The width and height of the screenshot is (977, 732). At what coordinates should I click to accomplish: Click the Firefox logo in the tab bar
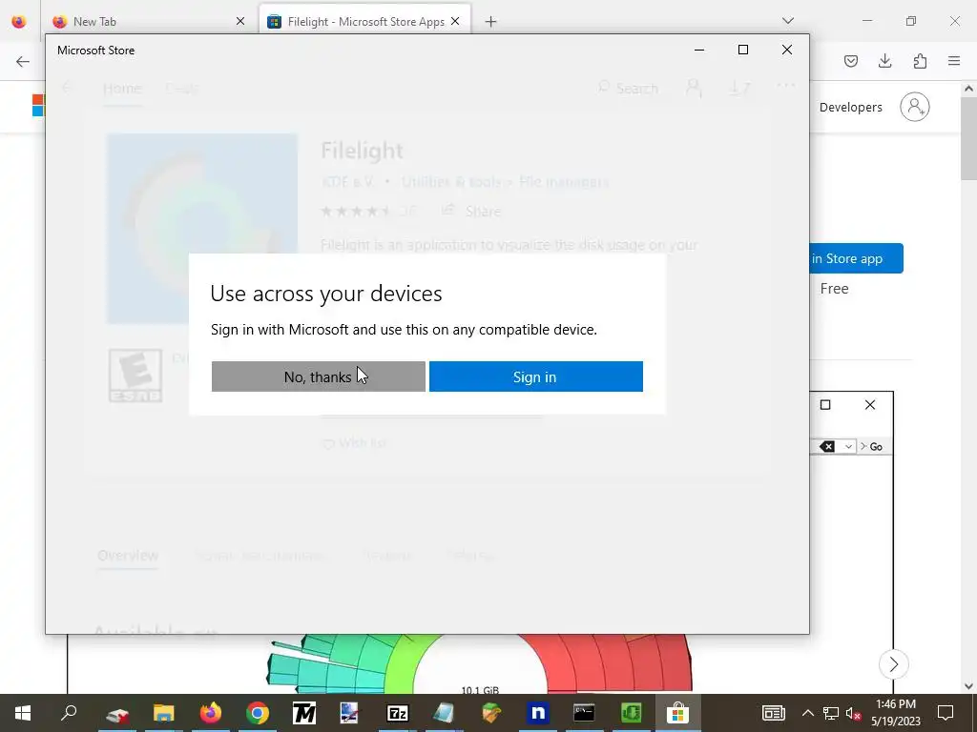click(19, 22)
